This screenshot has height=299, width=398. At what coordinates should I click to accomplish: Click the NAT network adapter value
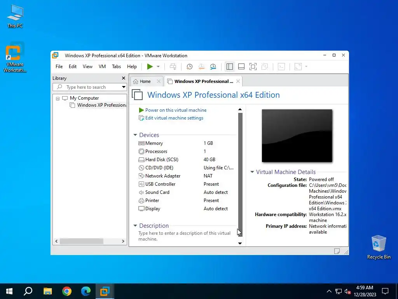pyautogui.click(x=208, y=176)
